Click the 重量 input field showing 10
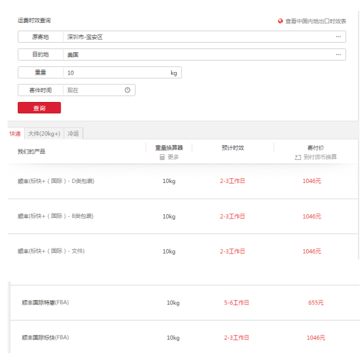362x353 pixels. tap(99, 73)
